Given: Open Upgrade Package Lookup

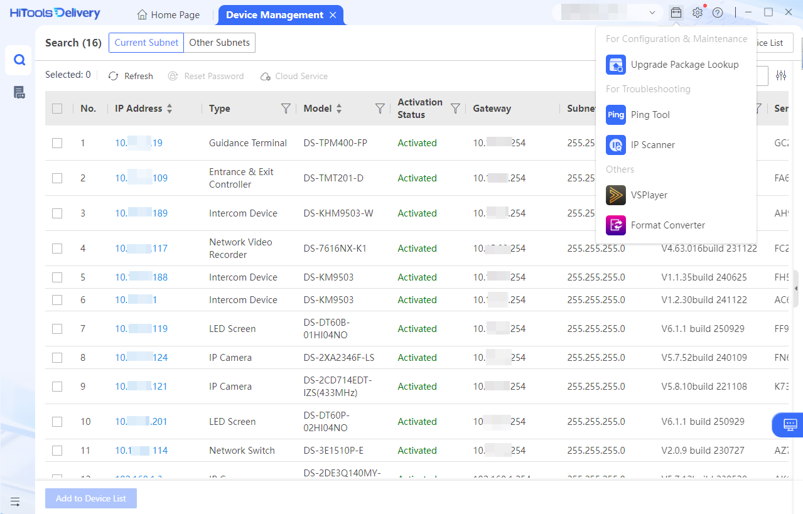Looking at the screenshot, I should (x=684, y=65).
